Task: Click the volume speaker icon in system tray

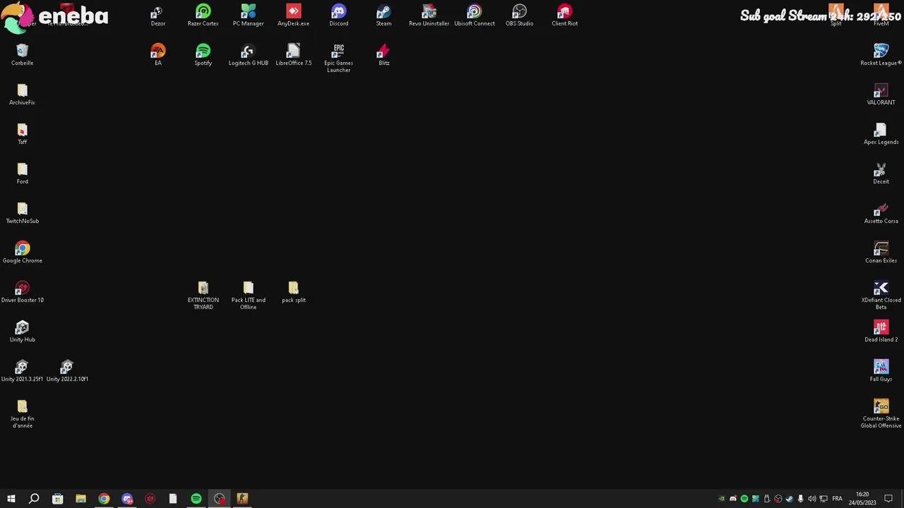Action: [811, 499]
